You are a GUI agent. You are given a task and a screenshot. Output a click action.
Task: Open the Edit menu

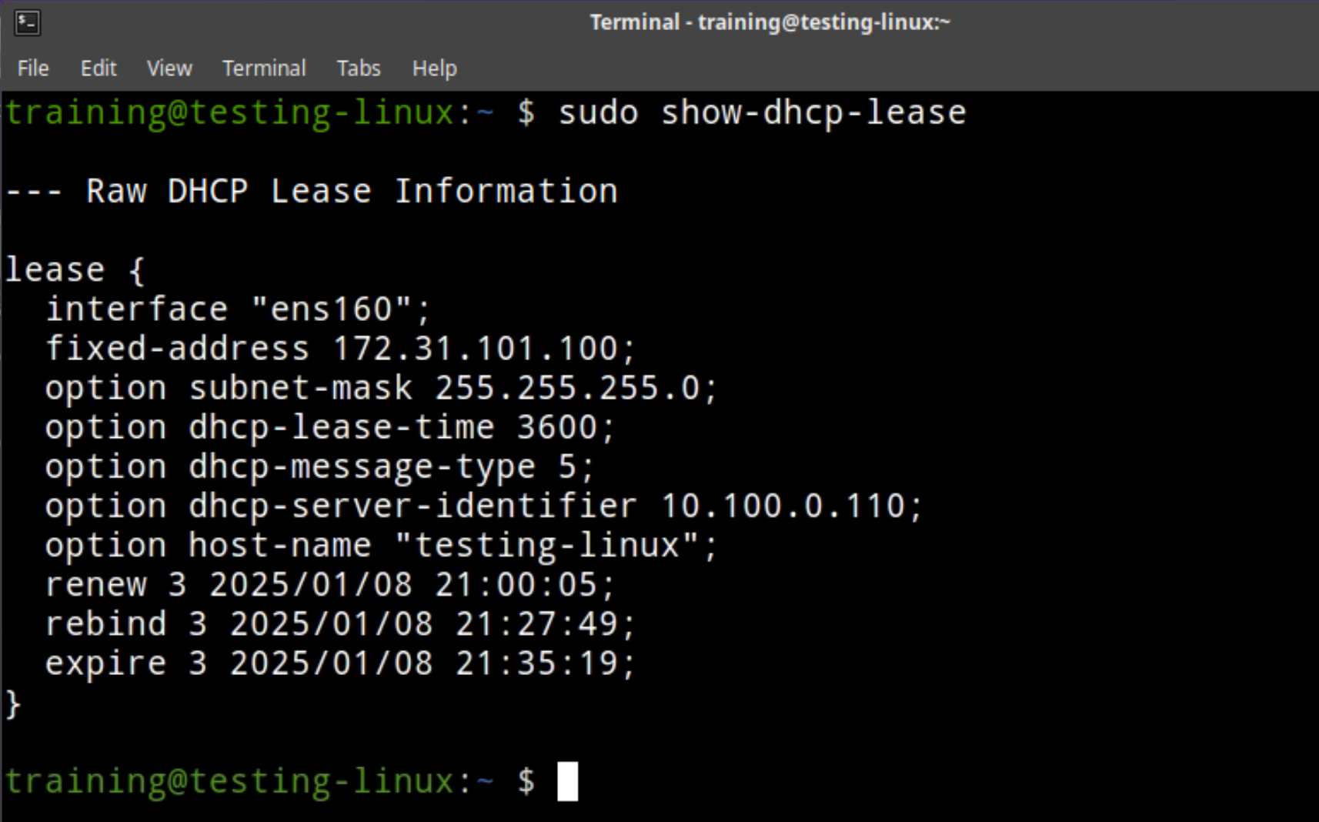[x=99, y=68]
